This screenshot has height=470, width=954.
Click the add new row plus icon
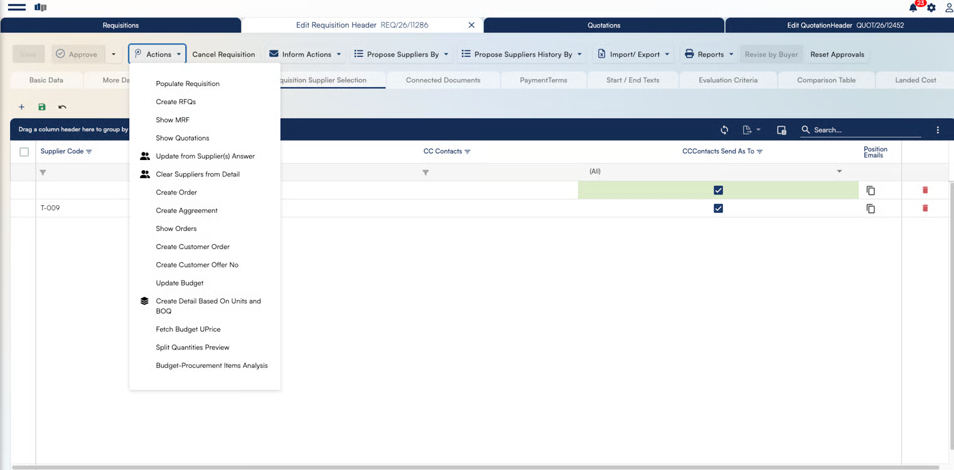(x=21, y=107)
